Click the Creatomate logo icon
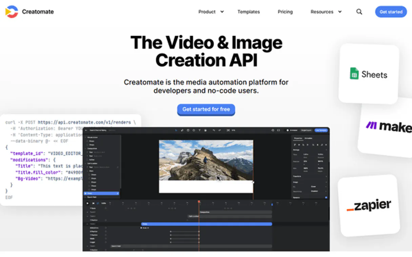 pos(12,11)
